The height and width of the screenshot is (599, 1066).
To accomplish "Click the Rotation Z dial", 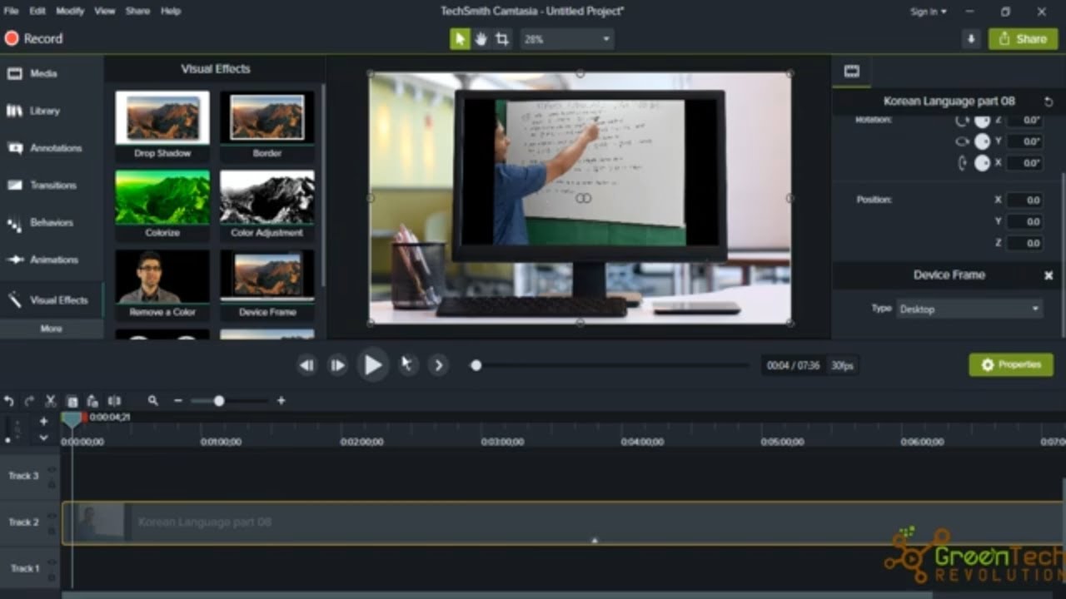I will point(983,121).
